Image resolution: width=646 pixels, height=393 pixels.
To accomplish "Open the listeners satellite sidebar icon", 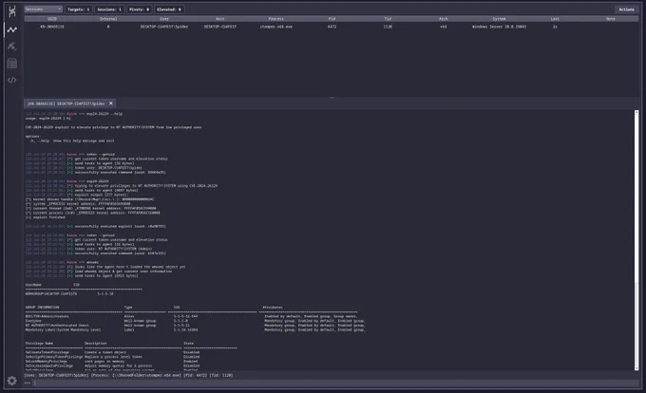I will point(12,47).
